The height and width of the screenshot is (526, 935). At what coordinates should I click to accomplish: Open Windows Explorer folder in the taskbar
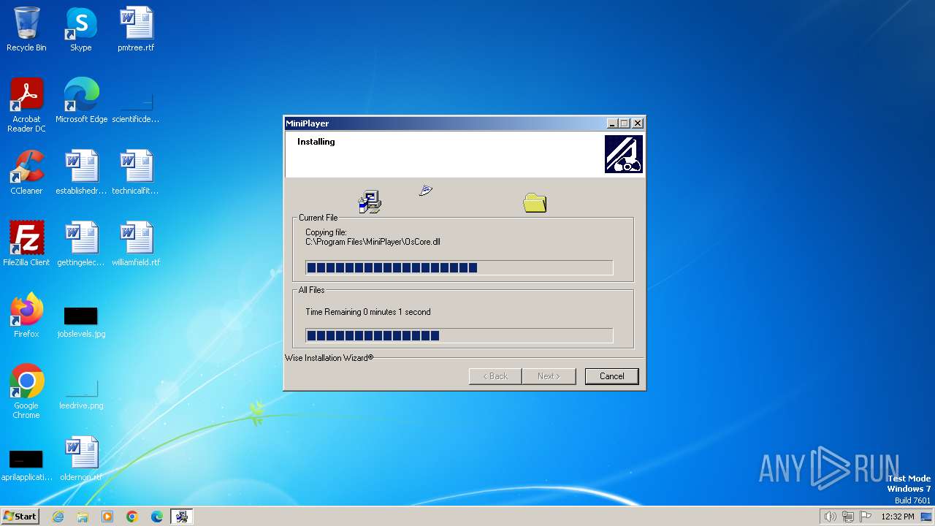pyautogui.click(x=83, y=517)
